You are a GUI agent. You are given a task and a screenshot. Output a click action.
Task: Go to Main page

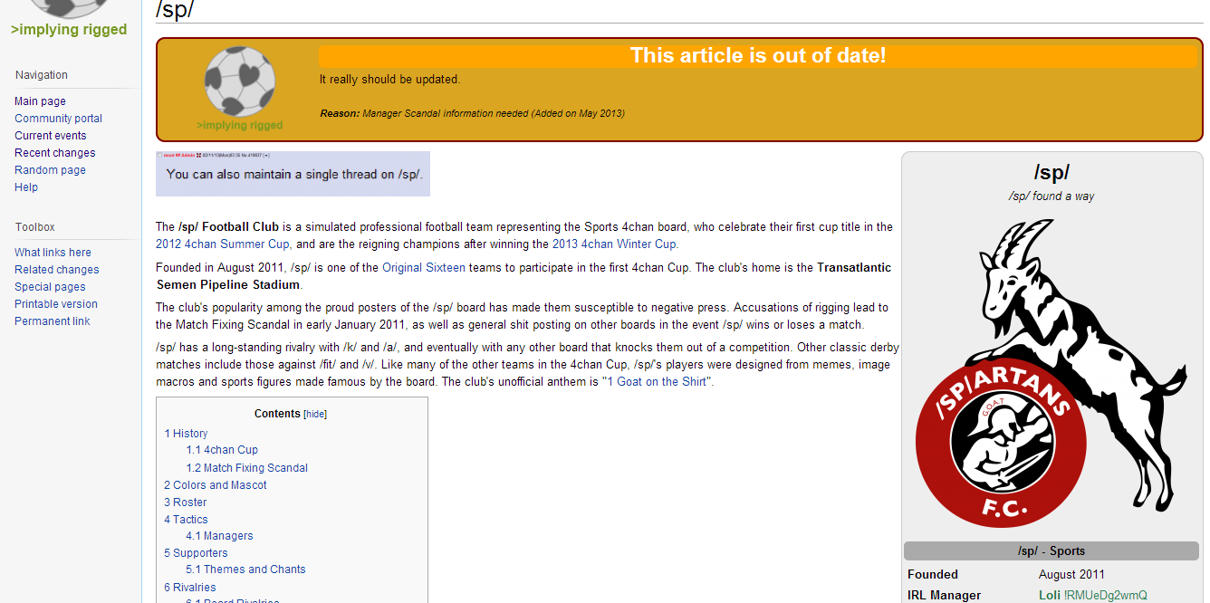(40, 101)
